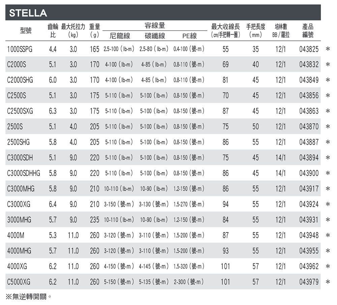The width and height of the screenshot is (337, 305).
Task: Click the asterisk beside code 043832
Action: 328,65
